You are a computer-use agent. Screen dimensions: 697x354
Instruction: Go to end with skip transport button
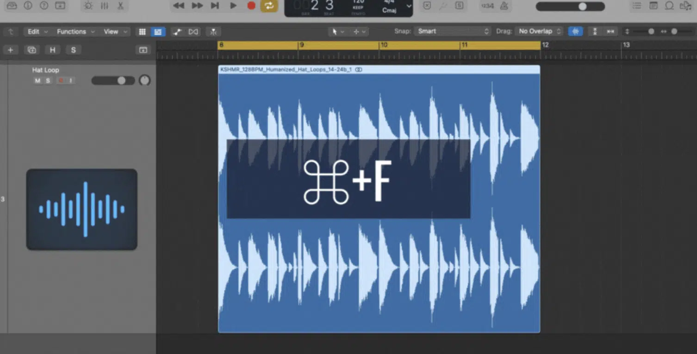[215, 6]
